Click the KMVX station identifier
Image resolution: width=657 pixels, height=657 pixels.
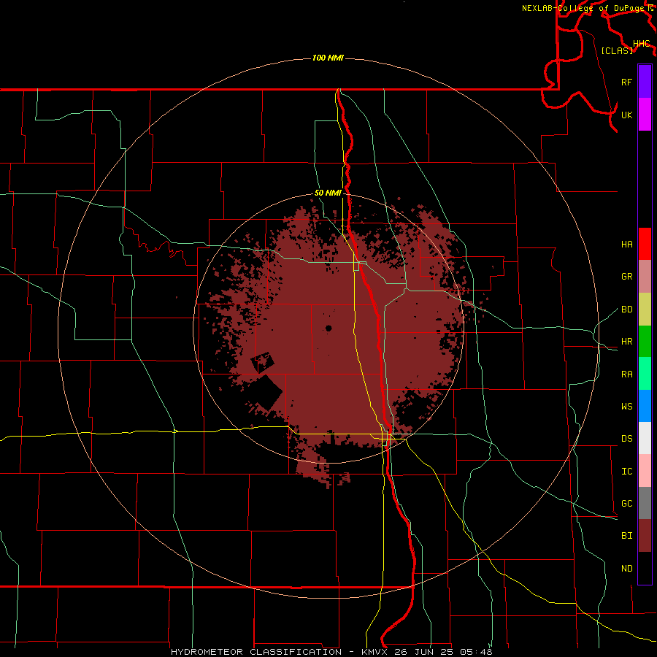point(375,652)
